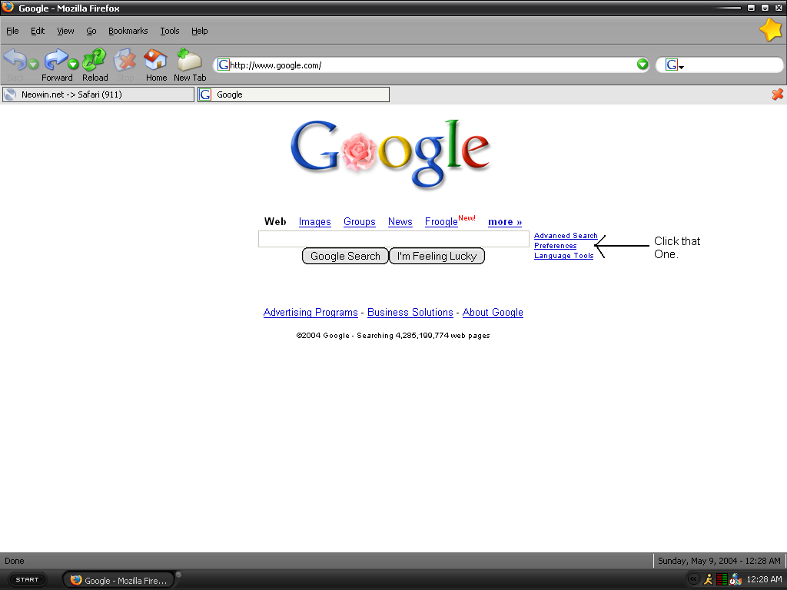Click the Back arrow icon
Image resolution: width=787 pixels, height=590 pixels.
(x=15, y=60)
